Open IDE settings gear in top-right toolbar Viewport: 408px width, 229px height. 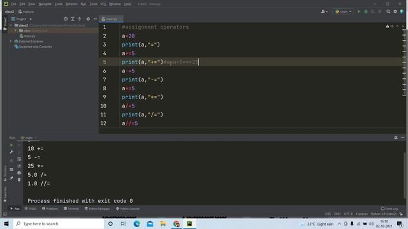coord(395,11)
